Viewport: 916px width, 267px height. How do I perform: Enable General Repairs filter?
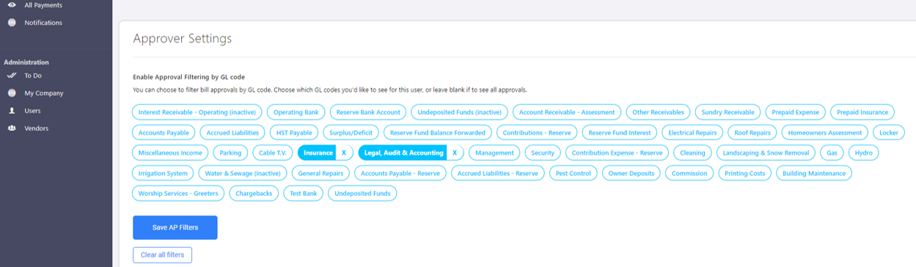(320, 173)
